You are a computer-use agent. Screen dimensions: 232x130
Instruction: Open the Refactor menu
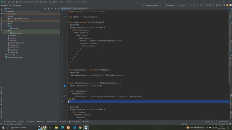tap(31, 2)
